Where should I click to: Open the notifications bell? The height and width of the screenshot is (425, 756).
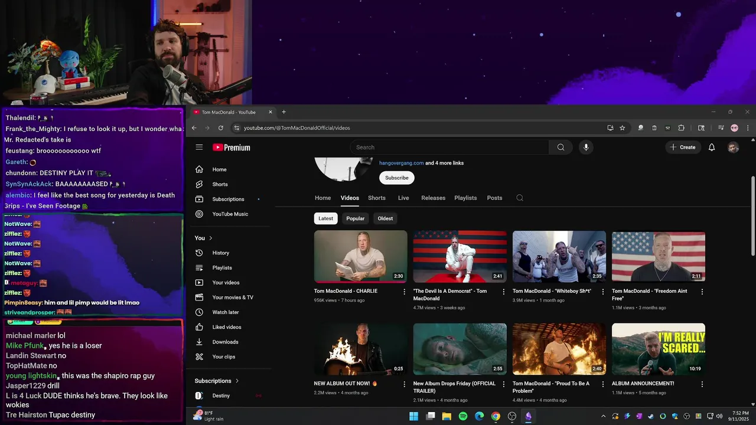(712, 147)
